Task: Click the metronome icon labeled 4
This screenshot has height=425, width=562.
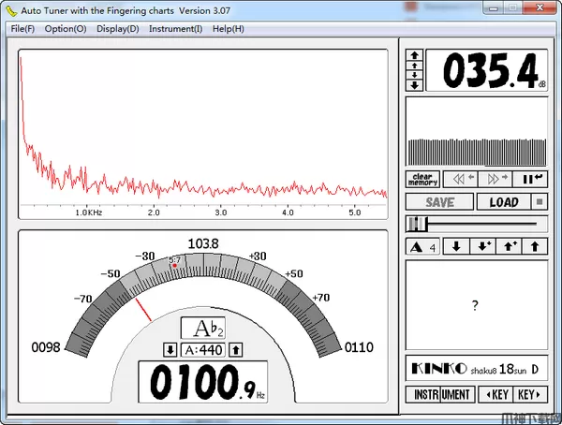Action: tap(423, 247)
